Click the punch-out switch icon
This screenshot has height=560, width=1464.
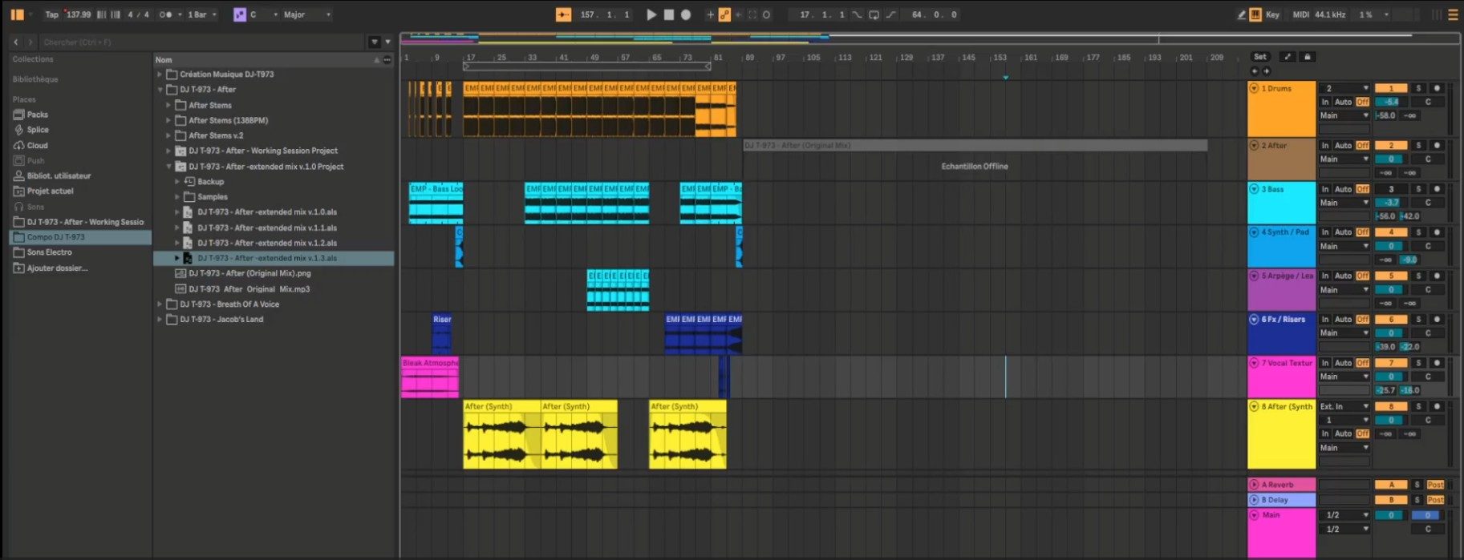click(890, 14)
